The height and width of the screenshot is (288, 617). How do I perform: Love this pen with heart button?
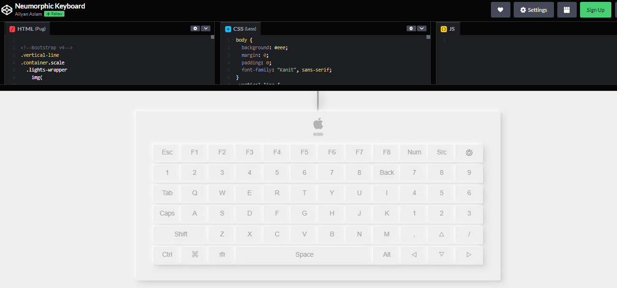(500, 9)
